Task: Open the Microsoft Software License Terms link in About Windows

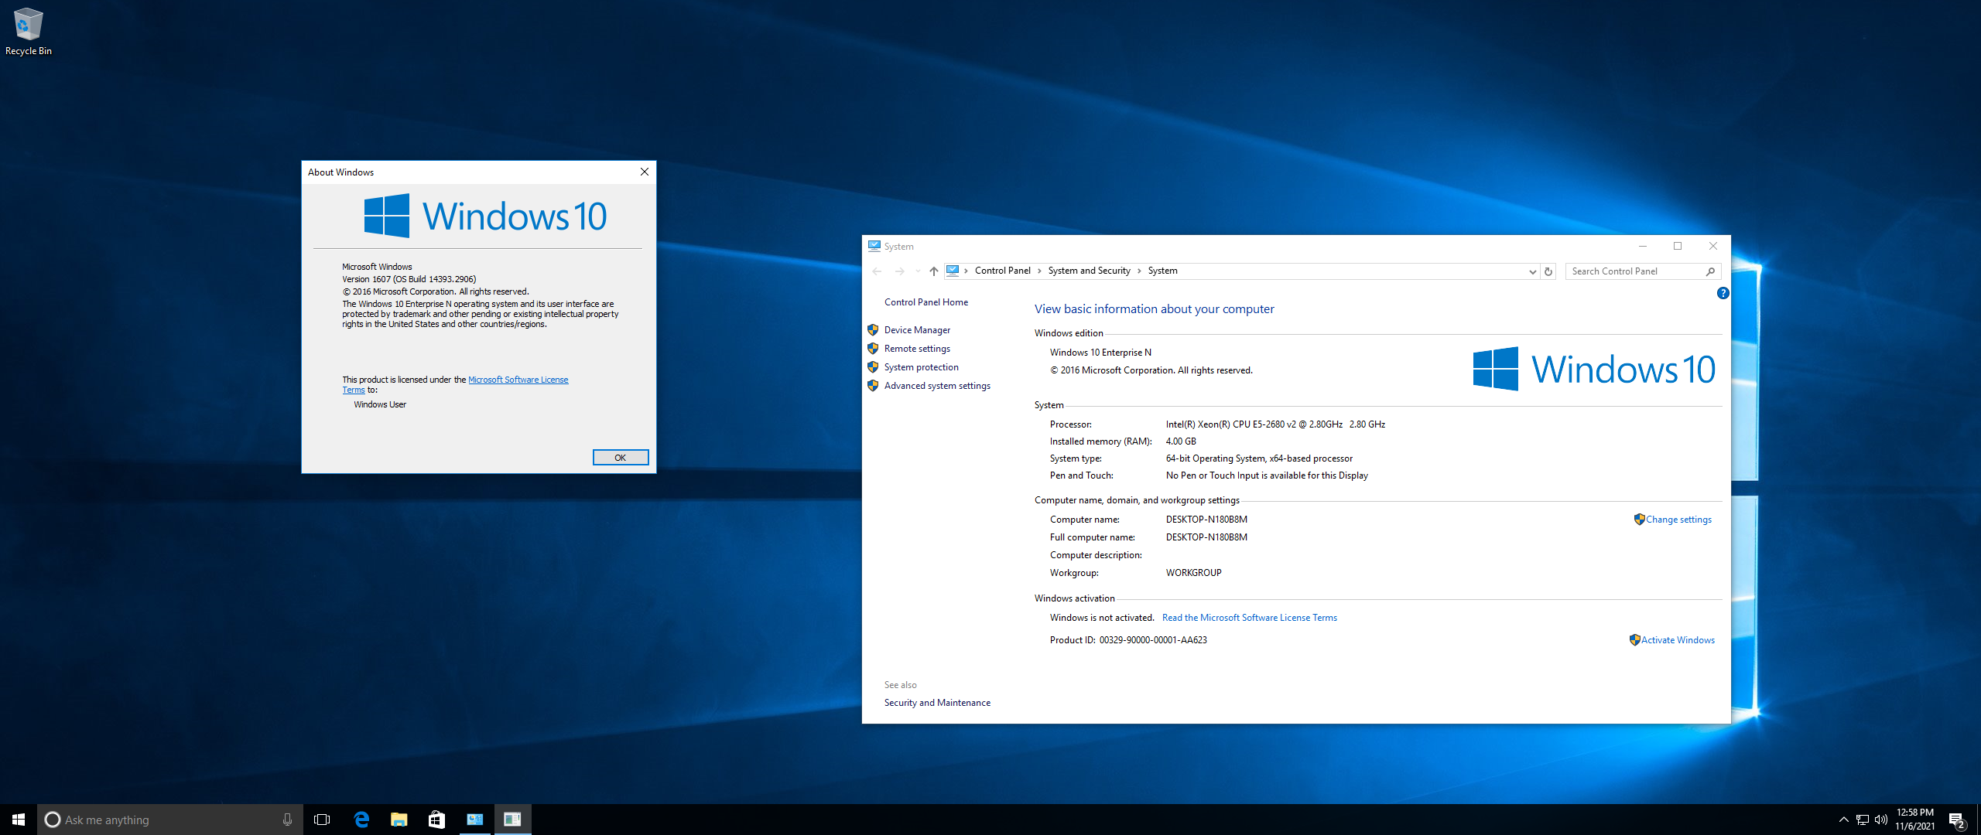Action: point(518,380)
